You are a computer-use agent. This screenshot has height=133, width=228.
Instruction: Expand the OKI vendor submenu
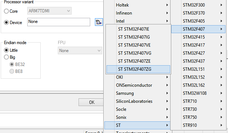(x=137, y=77)
